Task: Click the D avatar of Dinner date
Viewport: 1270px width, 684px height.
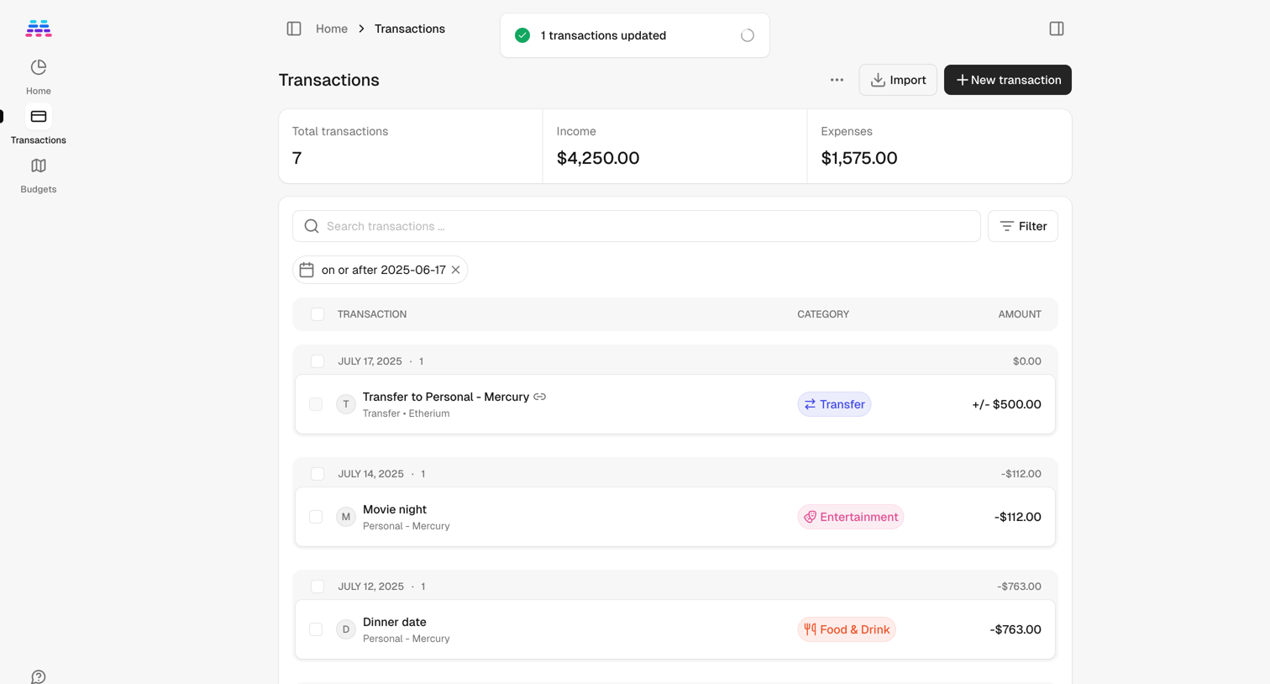Action: (x=346, y=629)
